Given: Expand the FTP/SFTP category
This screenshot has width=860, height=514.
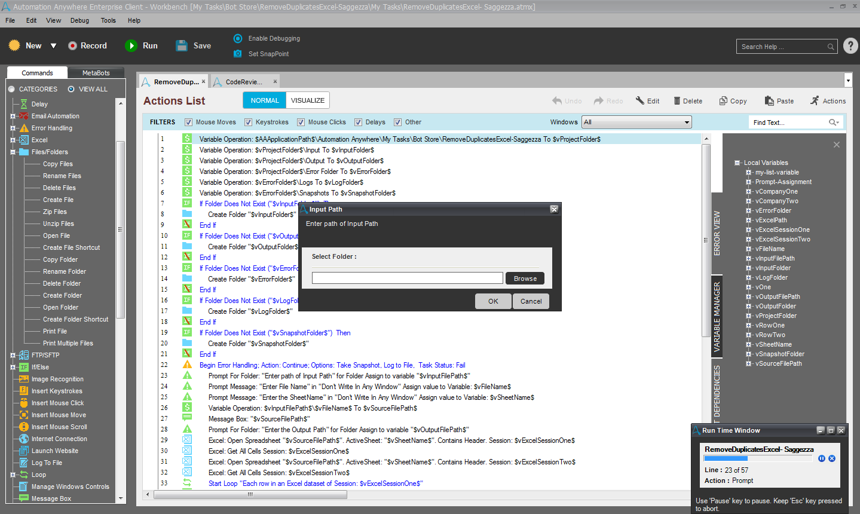Looking at the screenshot, I should (13, 355).
